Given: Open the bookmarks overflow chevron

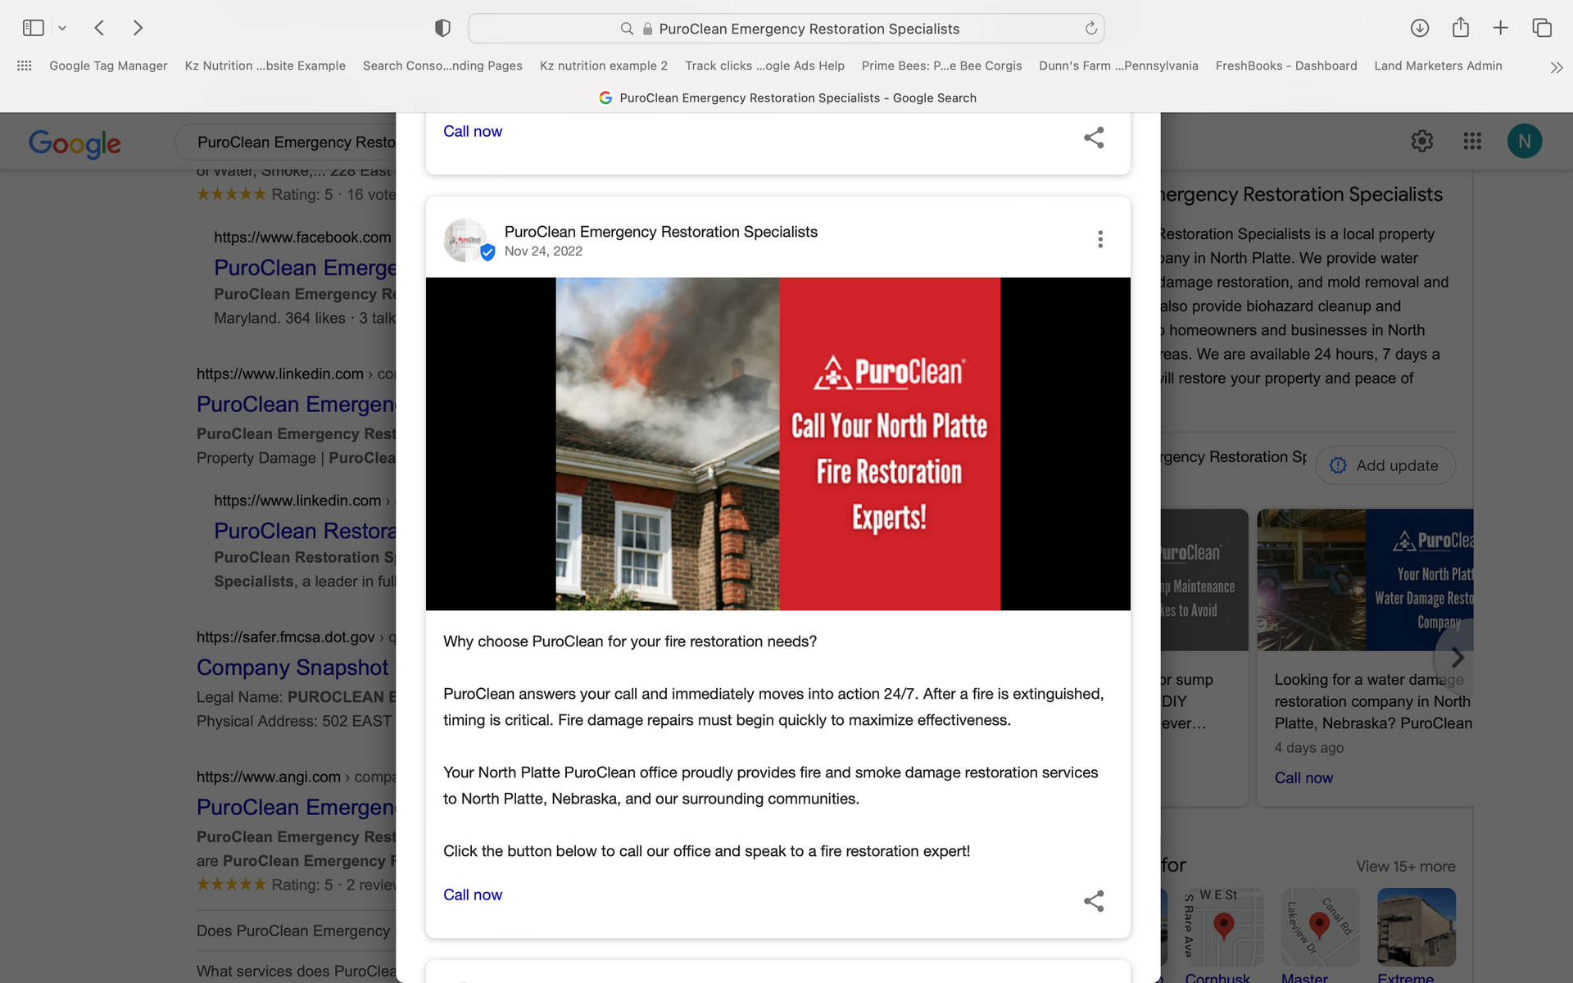Looking at the screenshot, I should (1556, 67).
